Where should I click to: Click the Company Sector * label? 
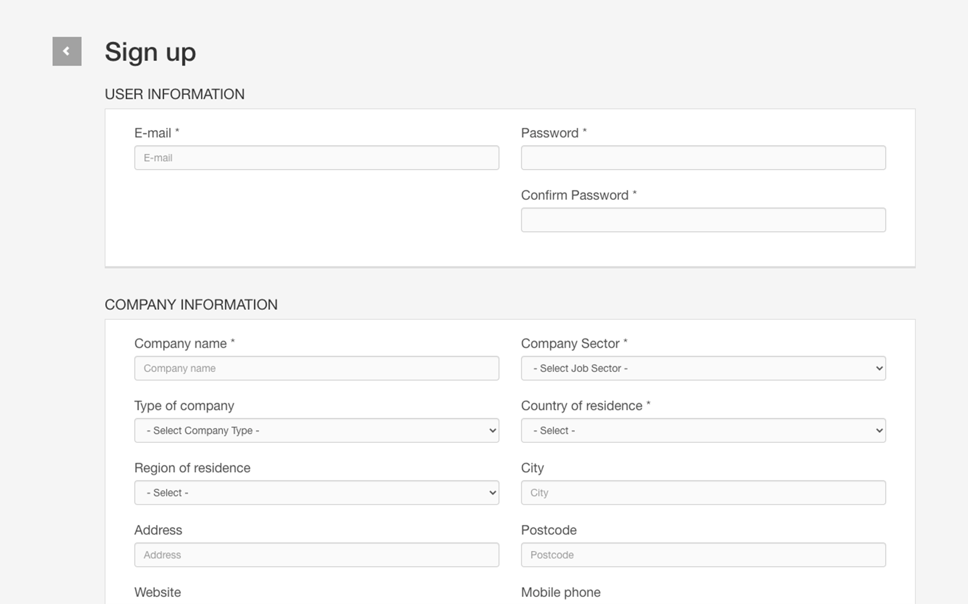click(574, 344)
